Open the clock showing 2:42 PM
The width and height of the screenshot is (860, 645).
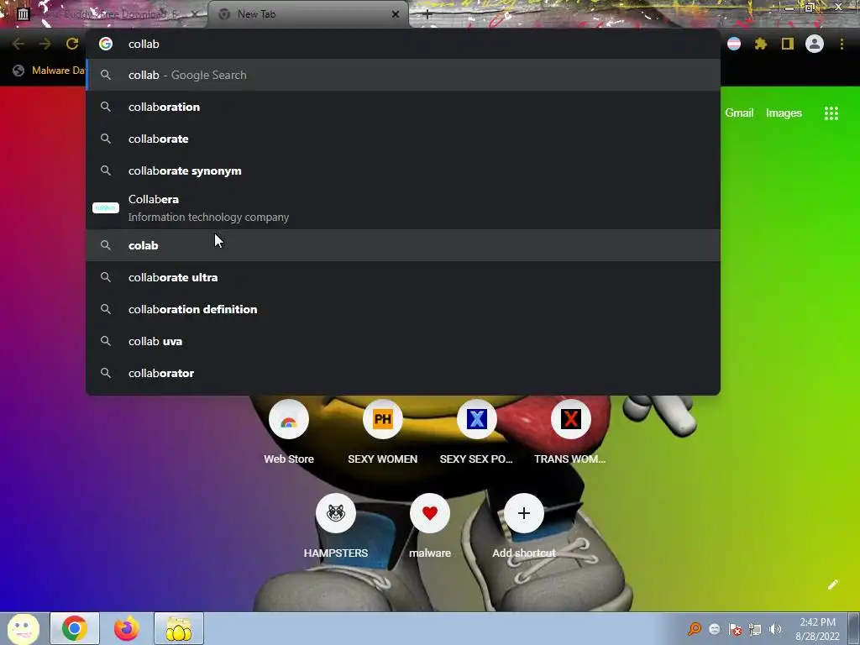(817, 629)
